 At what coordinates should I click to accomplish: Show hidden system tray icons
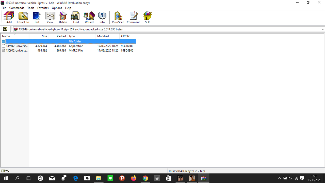[x=279, y=178]
